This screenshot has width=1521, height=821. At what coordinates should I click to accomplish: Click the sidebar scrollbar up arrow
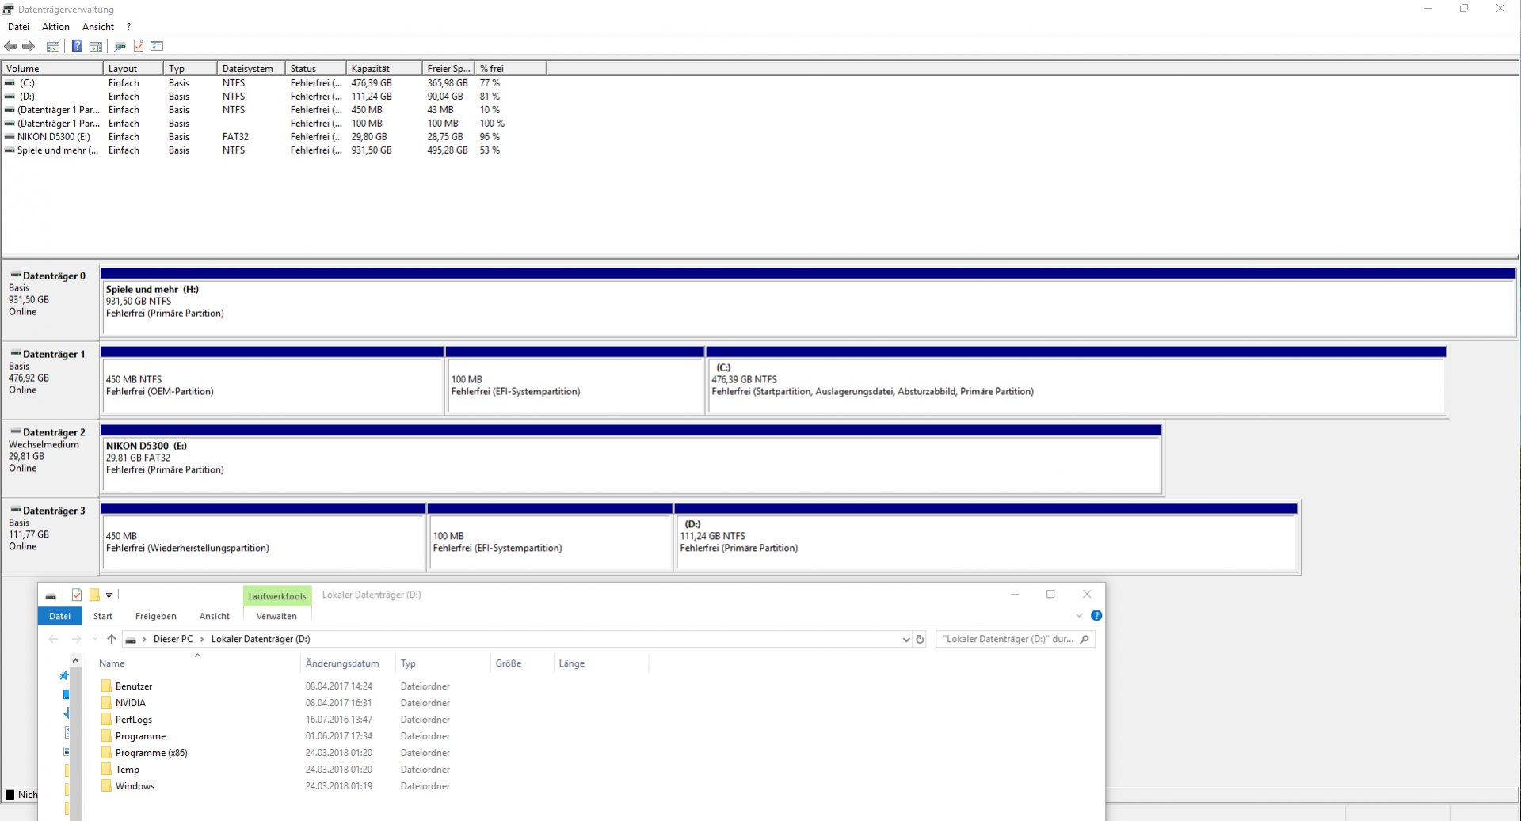(x=75, y=660)
